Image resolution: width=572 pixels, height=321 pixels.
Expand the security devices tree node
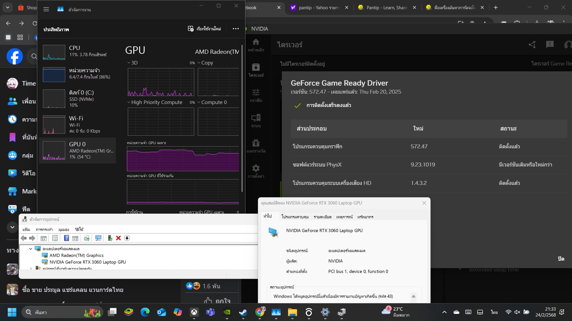pyautogui.click(x=30, y=268)
